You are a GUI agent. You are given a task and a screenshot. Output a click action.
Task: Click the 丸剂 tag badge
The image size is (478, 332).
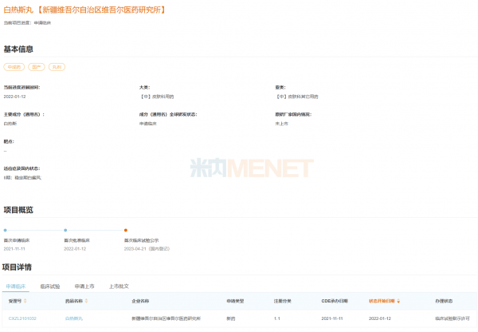coord(57,68)
